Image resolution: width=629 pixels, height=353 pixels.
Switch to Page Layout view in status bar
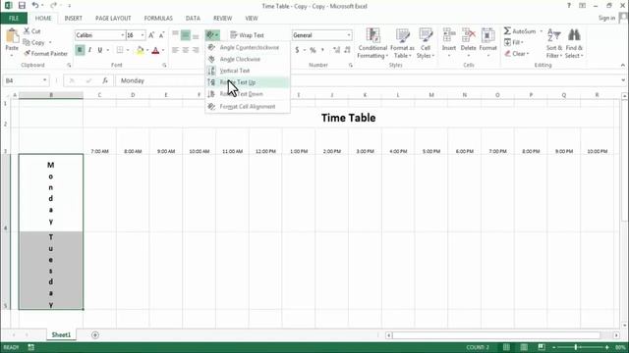coord(524,347)
